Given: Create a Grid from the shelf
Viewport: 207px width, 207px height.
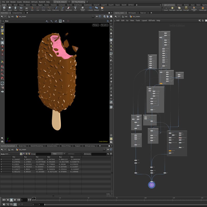Looking at the screenshot, I should click(27, 9).
